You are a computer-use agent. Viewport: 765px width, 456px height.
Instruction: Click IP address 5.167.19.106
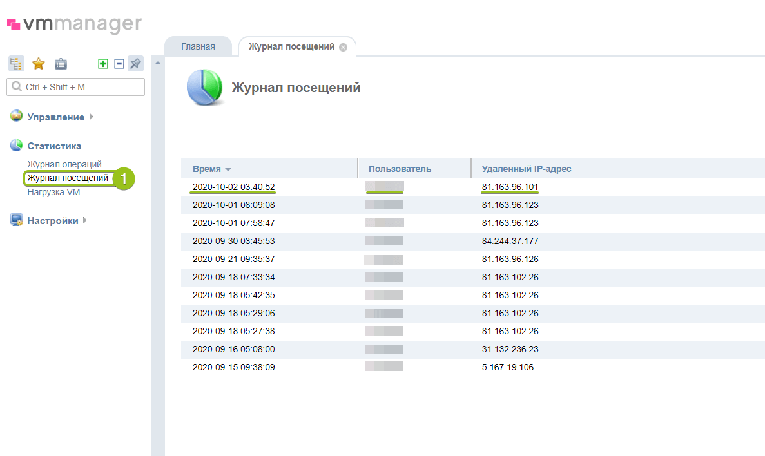[x=507, y=368]
